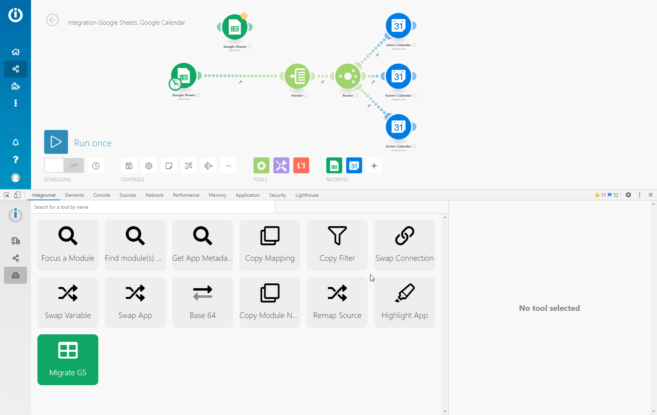Click the Google Sheets favorite icon
Image resolution: width=657 pixels, height=415 pixels.
(x=334, y=165)
